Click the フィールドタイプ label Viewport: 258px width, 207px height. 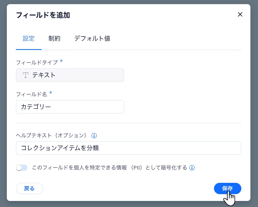pos(37,62)
